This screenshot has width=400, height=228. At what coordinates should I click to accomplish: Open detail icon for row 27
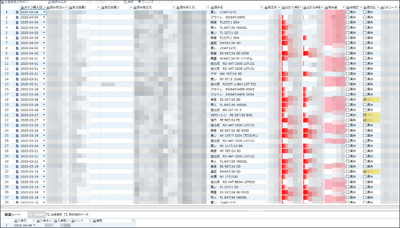[17, 146]
